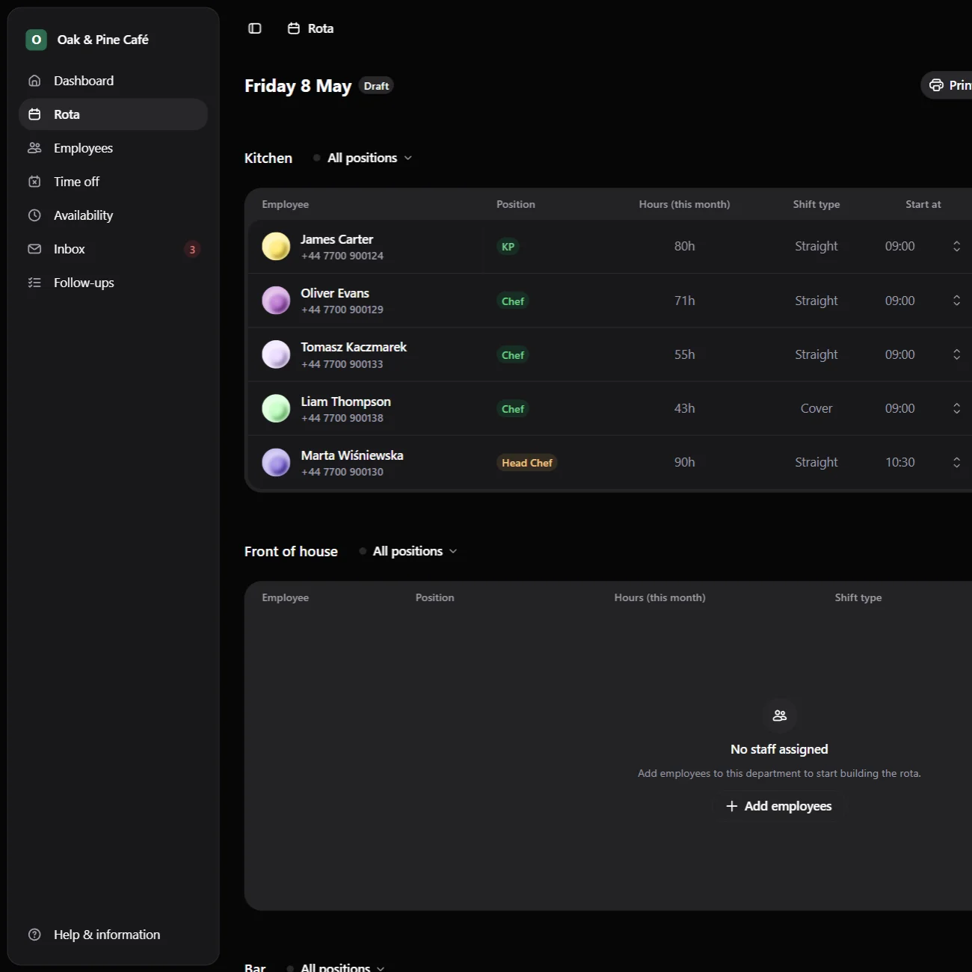
Task: Click the KP position tag
Action: coord(508,247)
